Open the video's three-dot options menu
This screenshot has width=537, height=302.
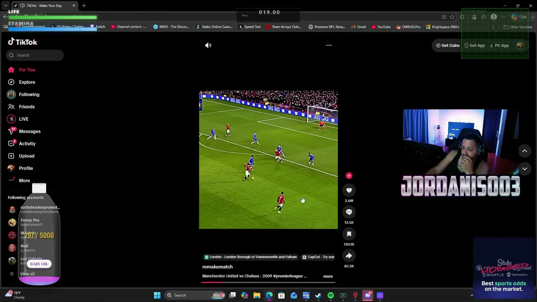coord(329,45)
